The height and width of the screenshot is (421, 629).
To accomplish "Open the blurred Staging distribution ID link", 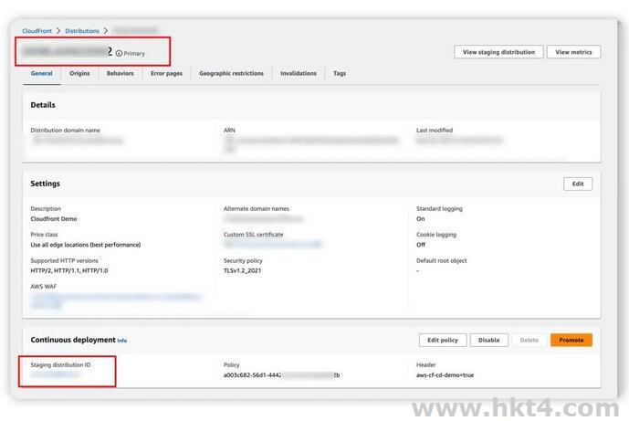I will (x=55, y=374).
